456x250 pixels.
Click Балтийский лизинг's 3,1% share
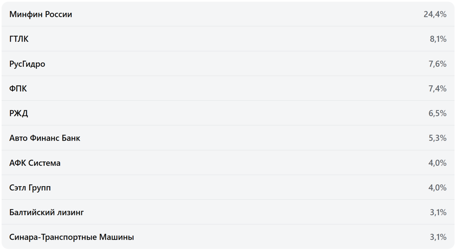click(x=438, y=212)
